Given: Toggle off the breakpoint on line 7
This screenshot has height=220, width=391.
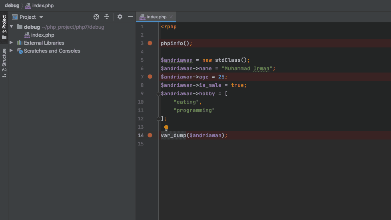Looking at the screenshot, I should 150,77.
